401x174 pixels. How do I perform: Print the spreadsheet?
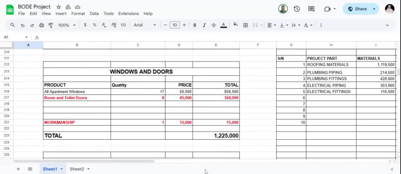point(41,25)
